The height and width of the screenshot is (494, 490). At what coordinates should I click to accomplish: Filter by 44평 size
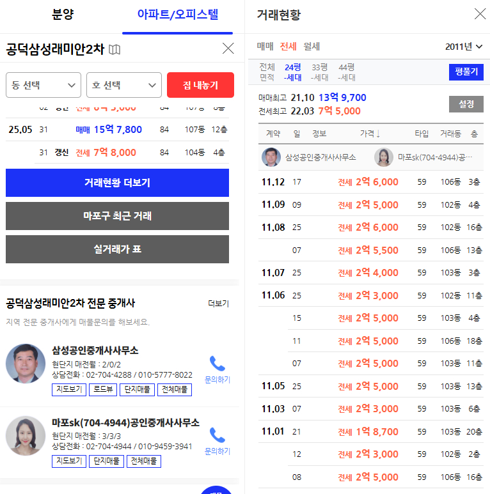(x=347, y=72)
